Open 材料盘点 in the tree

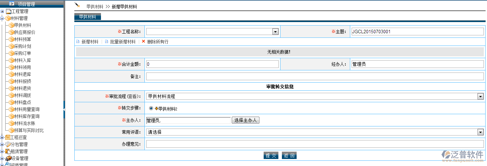(22, 102)
